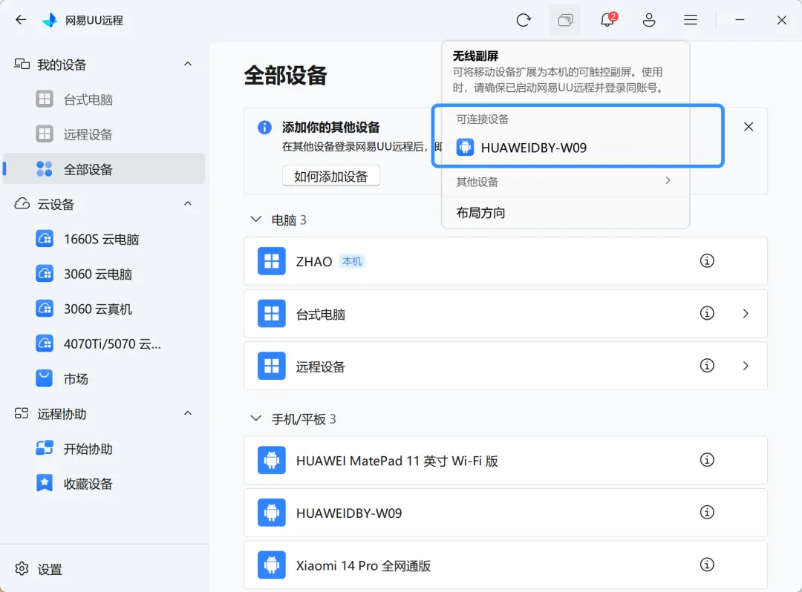
Task: Click the 开始协助 icon
Action: 45,448
